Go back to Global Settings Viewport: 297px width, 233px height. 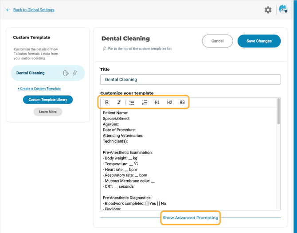click(34, 10)
